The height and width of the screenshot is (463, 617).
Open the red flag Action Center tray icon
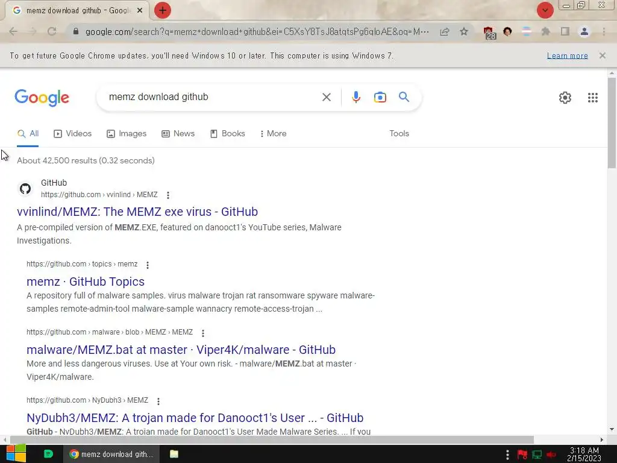(522, 455)
